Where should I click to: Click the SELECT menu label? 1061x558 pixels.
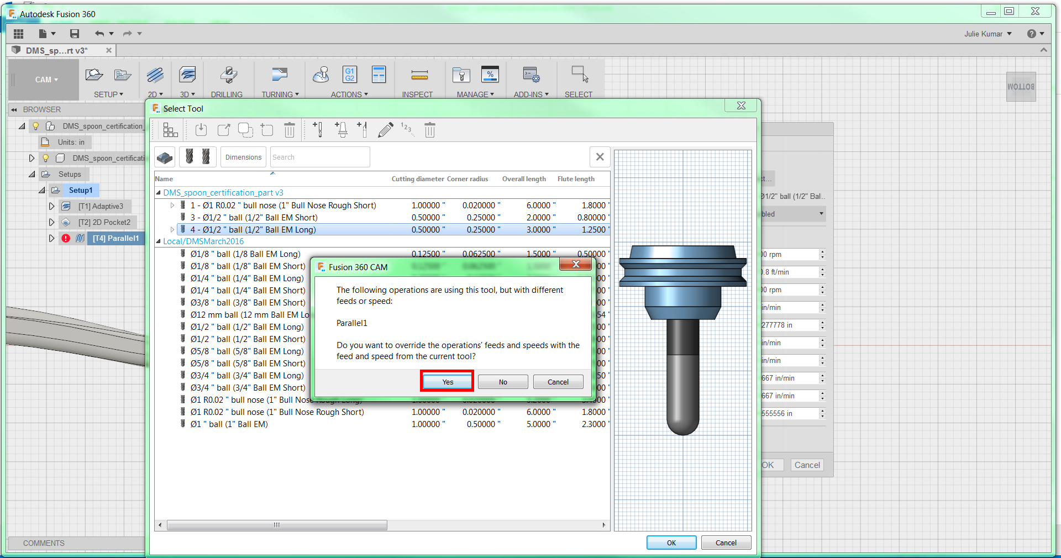(579, 94)
